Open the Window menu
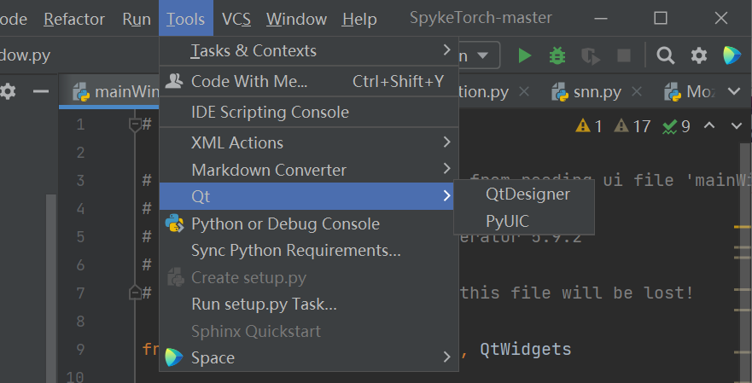Screen dimensions: 752x383 pyautogui.click(x=296, y=19)
